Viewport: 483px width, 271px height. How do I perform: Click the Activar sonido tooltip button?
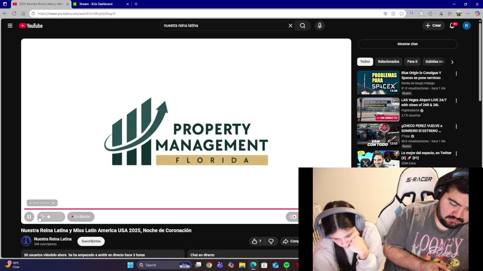(x=42, y=203)
